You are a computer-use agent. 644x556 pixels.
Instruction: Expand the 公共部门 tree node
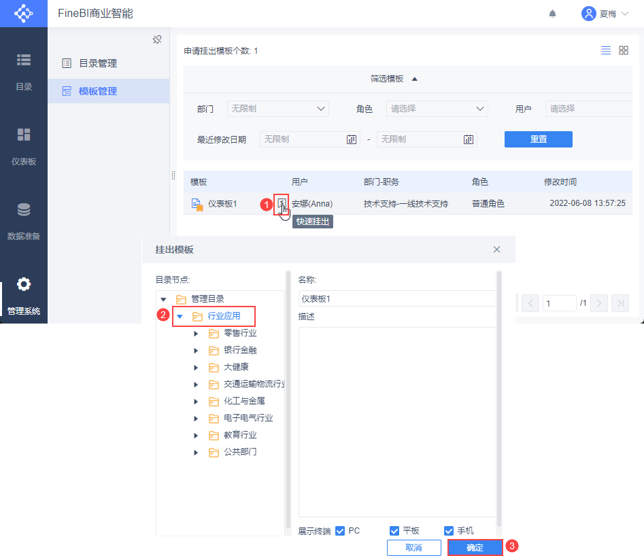click(196, 452)
